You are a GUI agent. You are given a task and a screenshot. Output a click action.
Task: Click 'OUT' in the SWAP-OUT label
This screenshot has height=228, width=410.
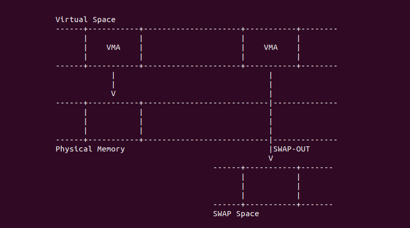point(303,149)
